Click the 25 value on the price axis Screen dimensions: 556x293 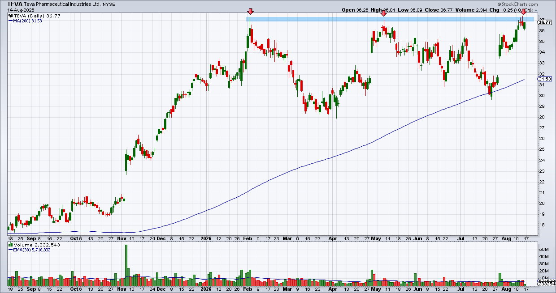point(542,149)
